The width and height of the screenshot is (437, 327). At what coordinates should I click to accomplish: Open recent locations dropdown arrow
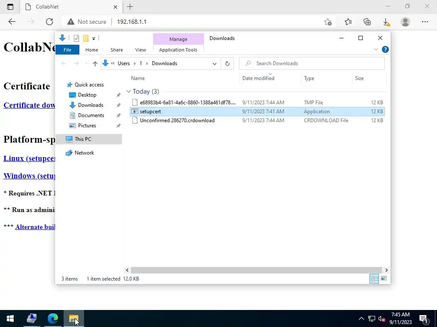pyautogui.click(x=86, y=64)
